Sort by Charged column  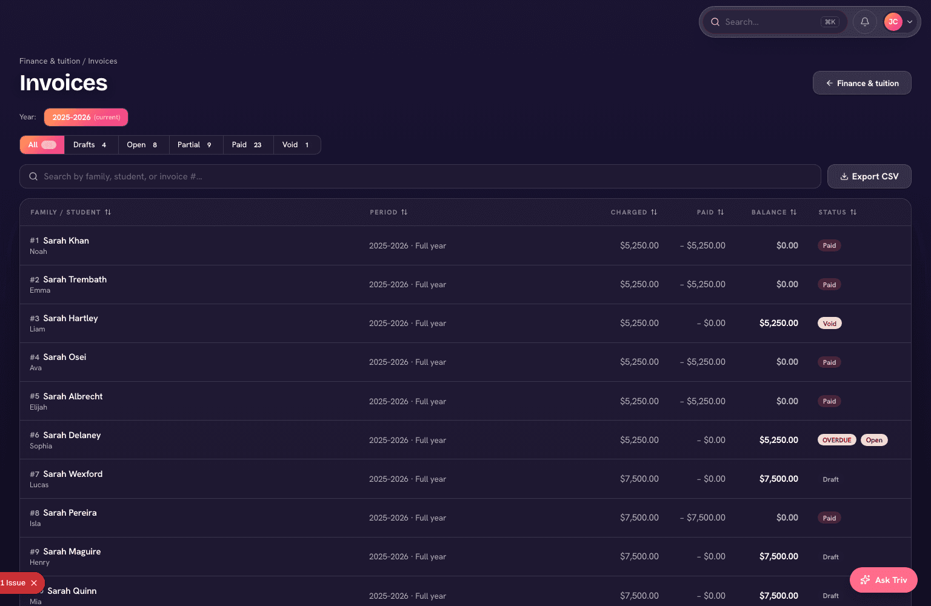coord(634,212)
